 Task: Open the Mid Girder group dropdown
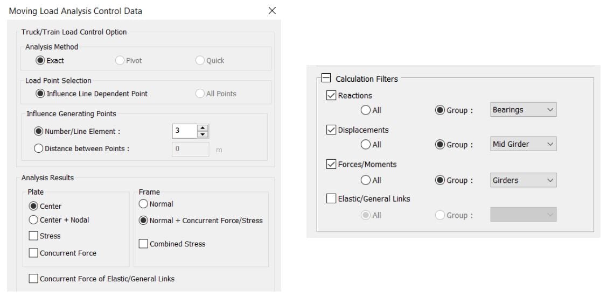[x=523, y=144]
